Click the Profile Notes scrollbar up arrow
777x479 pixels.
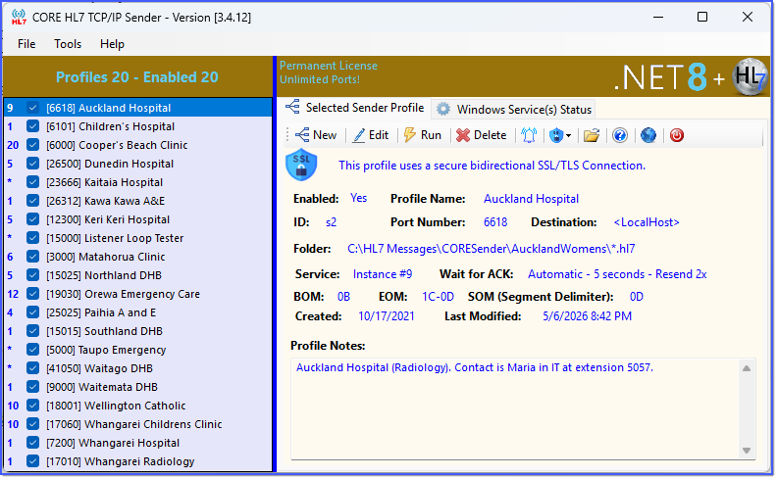[x=747, y=368]
